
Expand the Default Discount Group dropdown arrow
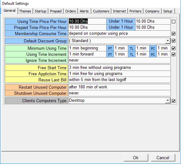[168, 41]
